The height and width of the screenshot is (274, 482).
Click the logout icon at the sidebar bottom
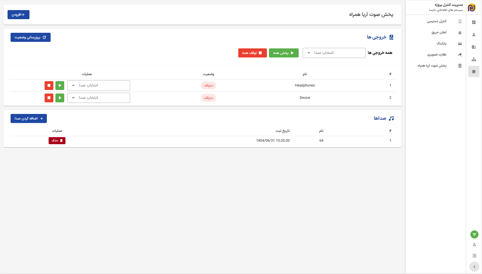point(474,256)
